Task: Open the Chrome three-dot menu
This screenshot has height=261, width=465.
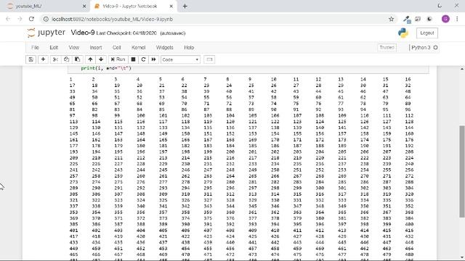Action: tap(457, 19)
